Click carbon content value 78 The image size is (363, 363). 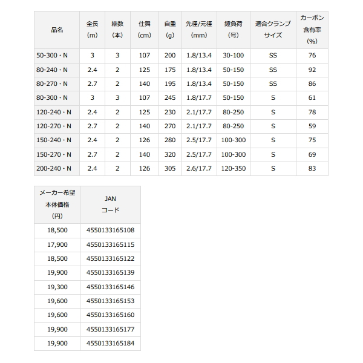click(x=312, y=113)
